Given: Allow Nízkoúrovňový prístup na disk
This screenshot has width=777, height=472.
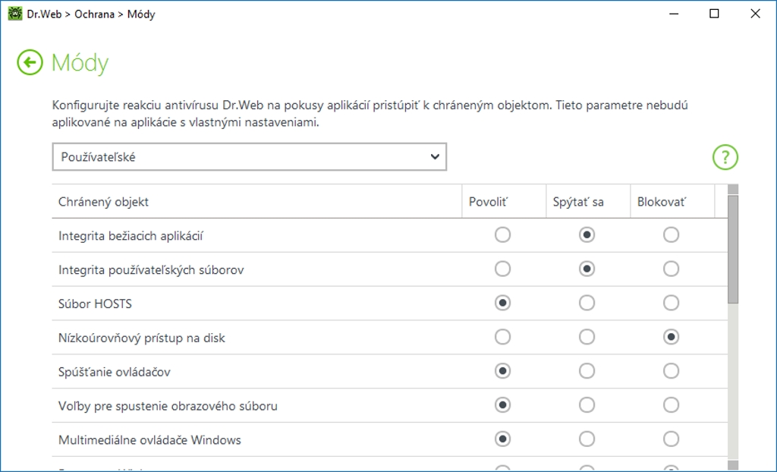Looking at the screenshot, I should point(502,338).
